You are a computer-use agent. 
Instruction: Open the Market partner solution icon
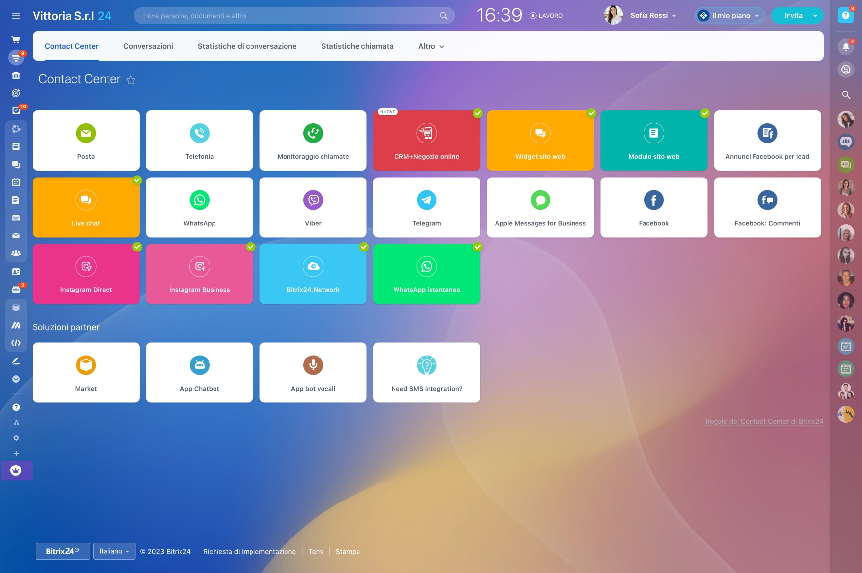tap(86, 365)
